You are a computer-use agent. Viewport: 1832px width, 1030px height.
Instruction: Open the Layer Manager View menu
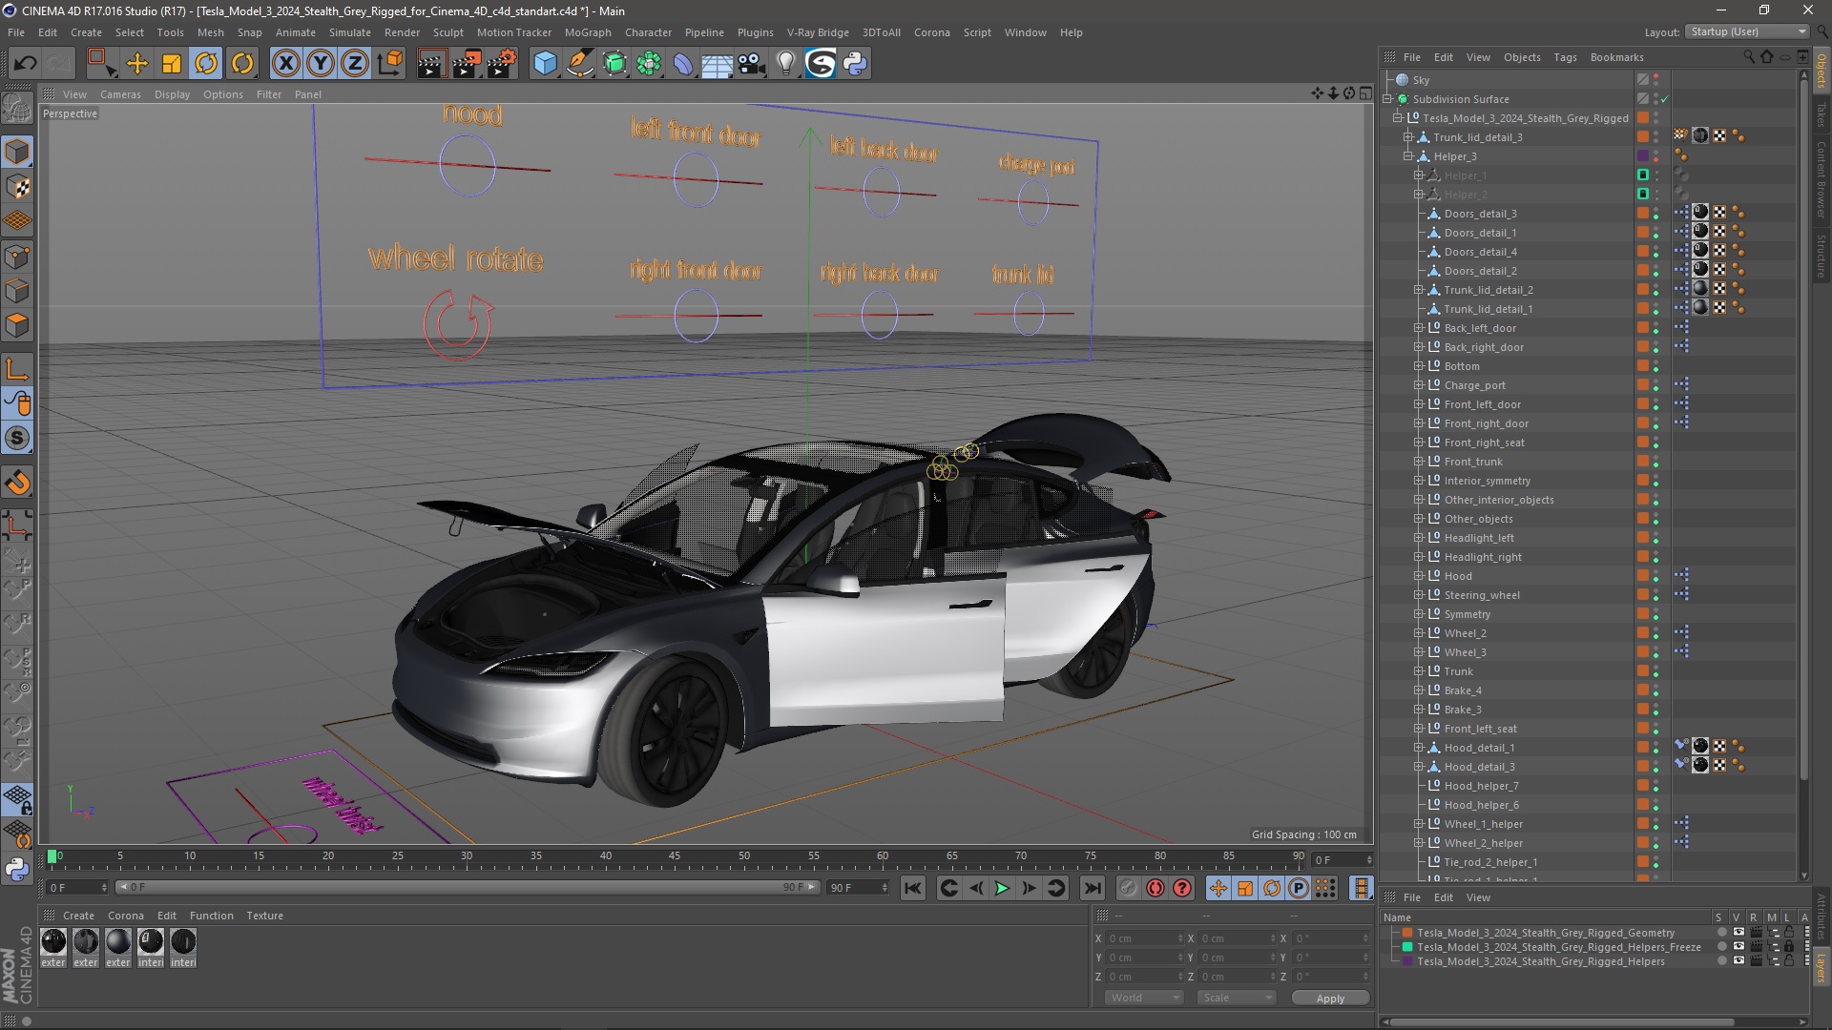[1478, 897]
